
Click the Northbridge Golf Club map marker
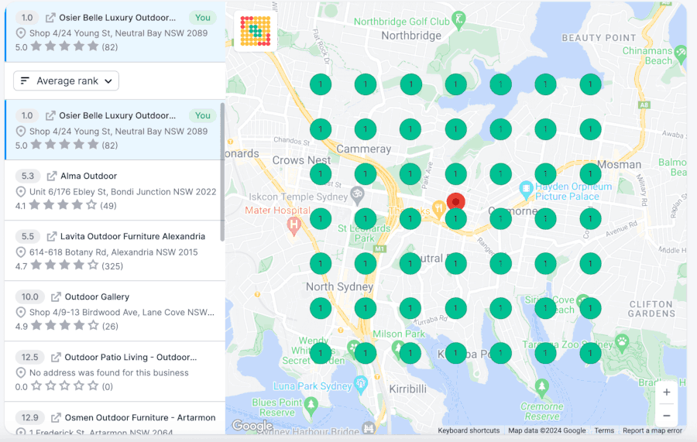click(458, 20)
